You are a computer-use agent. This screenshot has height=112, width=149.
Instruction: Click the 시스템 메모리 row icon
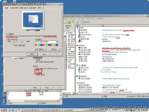click(x=79, y=54)
